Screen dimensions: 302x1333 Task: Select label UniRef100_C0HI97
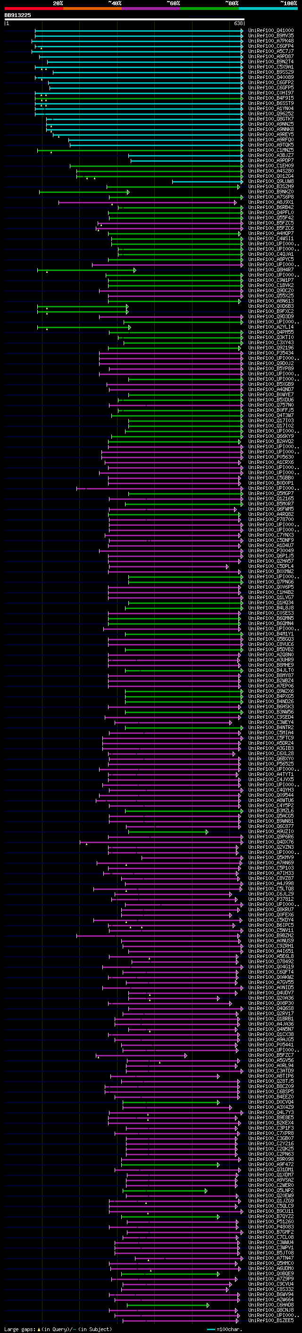[271, 93]
